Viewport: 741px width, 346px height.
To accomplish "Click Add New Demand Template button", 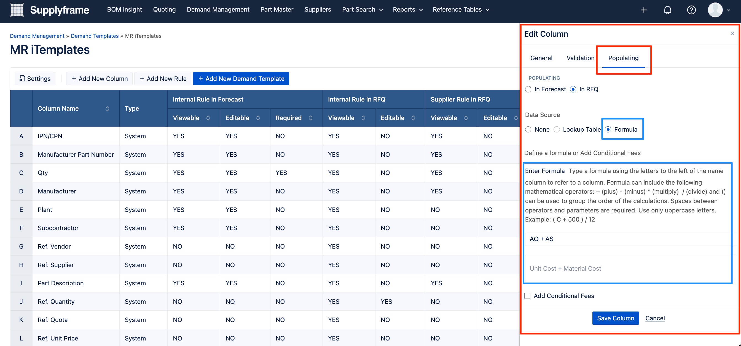I will [x=241, y=79].
